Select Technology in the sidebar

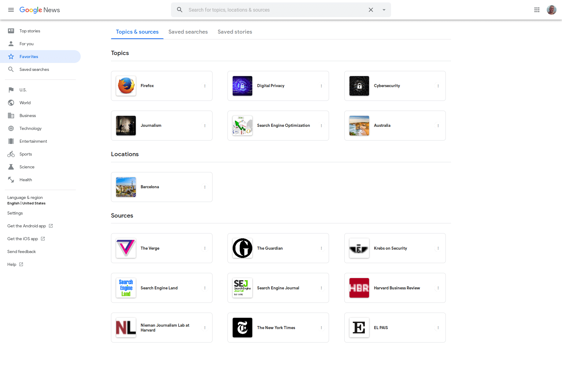click(x=30, y=128)
